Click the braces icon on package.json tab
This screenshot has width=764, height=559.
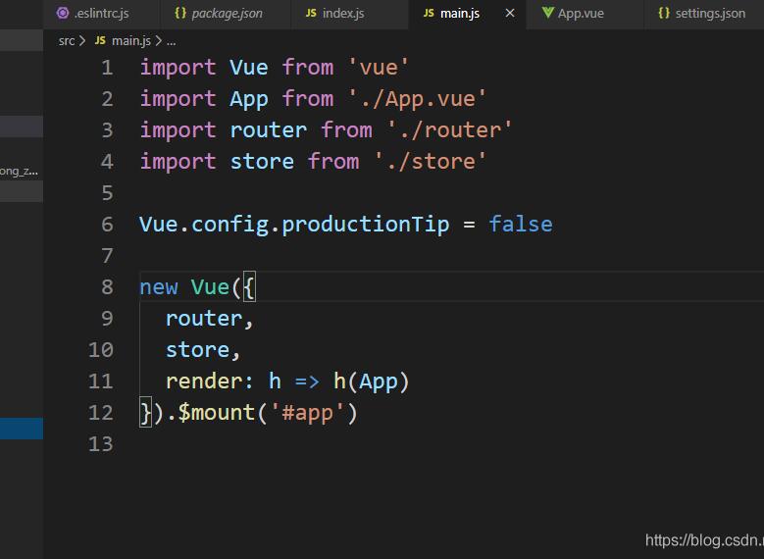coord(180,14)
